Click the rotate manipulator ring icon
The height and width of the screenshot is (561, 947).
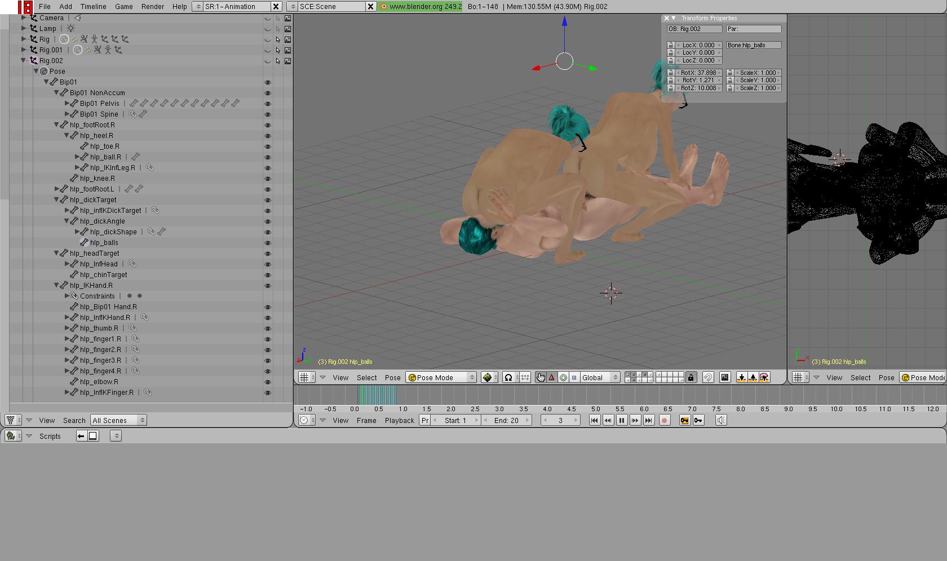click(563, 377)
